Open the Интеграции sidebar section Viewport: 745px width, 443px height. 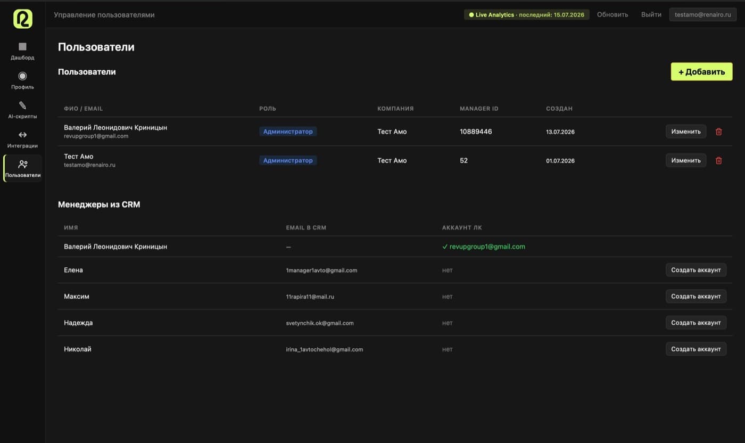[22, 140]
